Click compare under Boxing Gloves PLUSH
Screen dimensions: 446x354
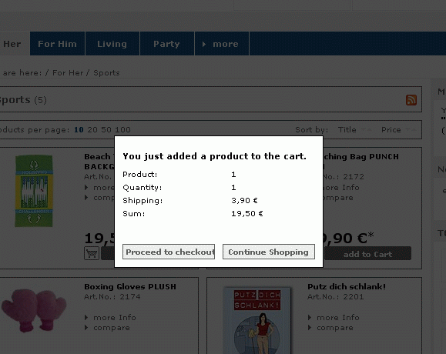pos(112,328)
